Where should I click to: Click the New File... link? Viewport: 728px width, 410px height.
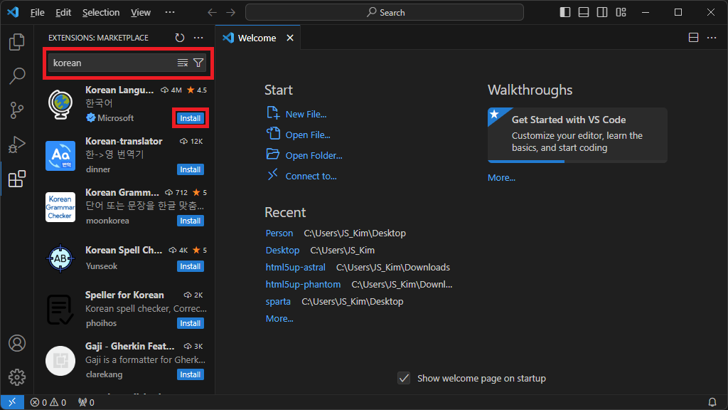306,115
